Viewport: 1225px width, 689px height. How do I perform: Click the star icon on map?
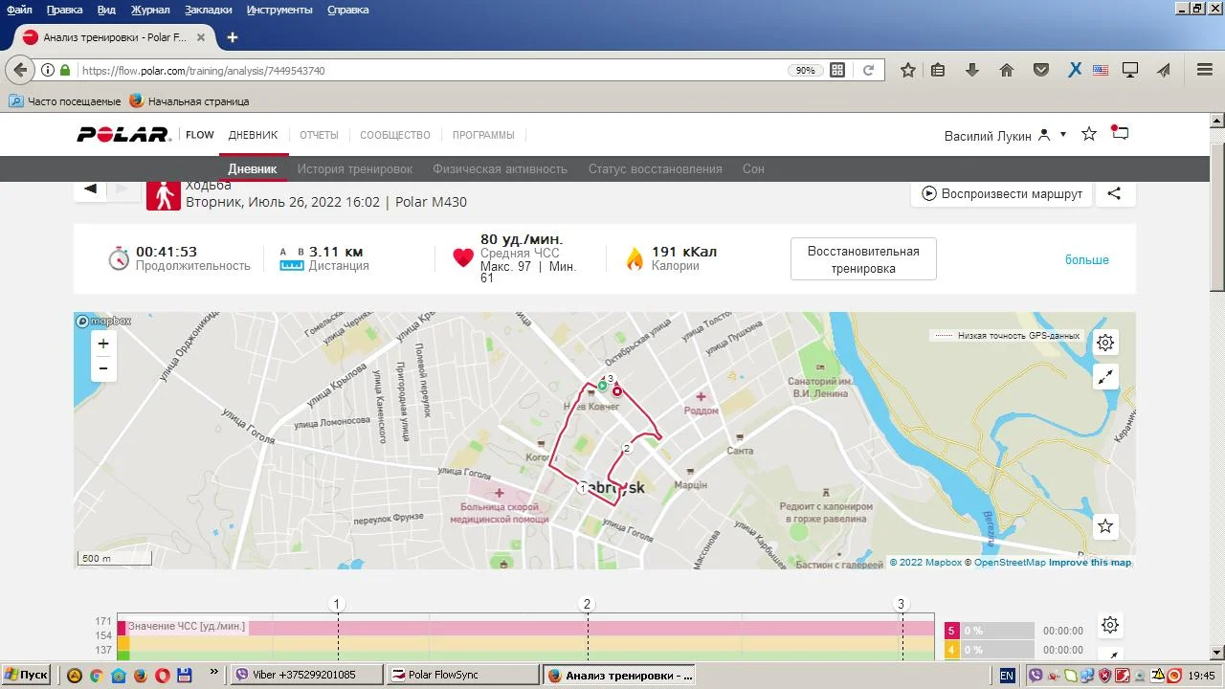(1105, 526)
